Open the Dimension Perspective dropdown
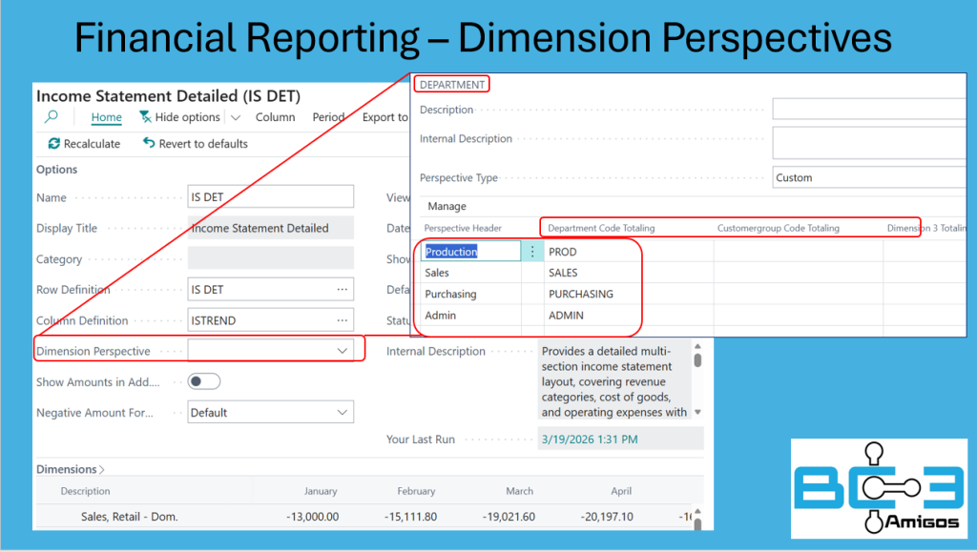 pyautogui.click(x=343, y=352)
